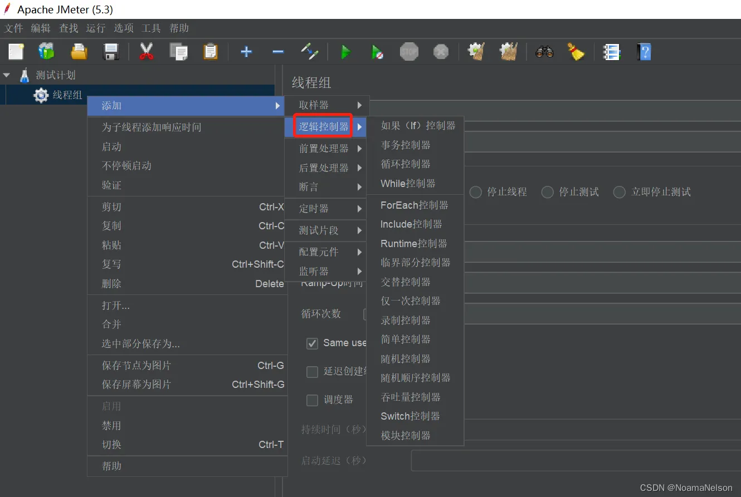This screenshot has height=497, width=741.
Task: Open the 文件 menu
Action: [14, 28]
